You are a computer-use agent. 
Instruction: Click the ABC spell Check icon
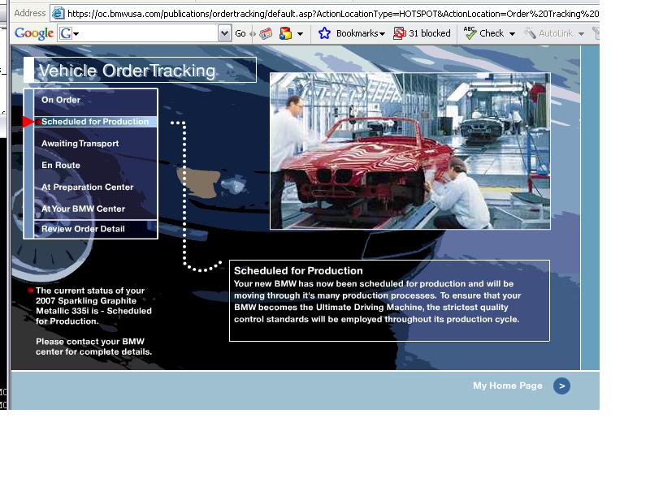[470, 33]
